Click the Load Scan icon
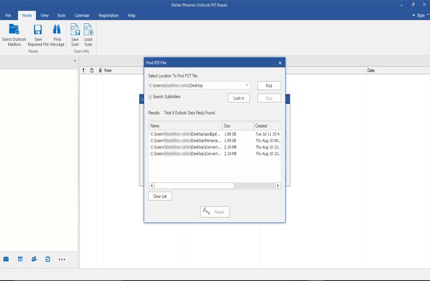 (88, 29)
